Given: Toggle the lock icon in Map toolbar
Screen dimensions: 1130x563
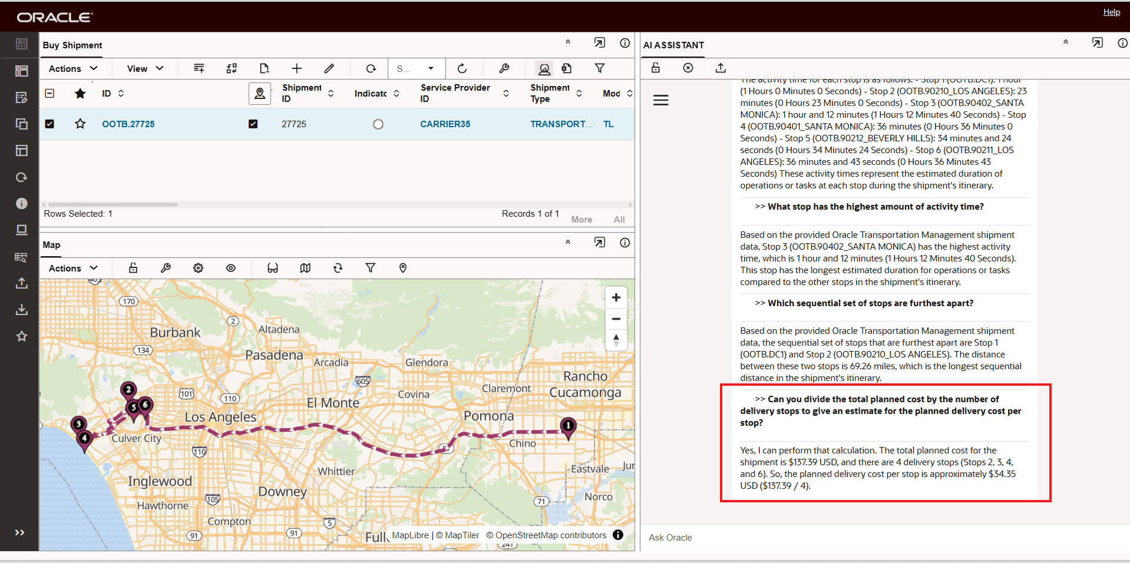Looking at the screenshot, I should pos(133,268).
